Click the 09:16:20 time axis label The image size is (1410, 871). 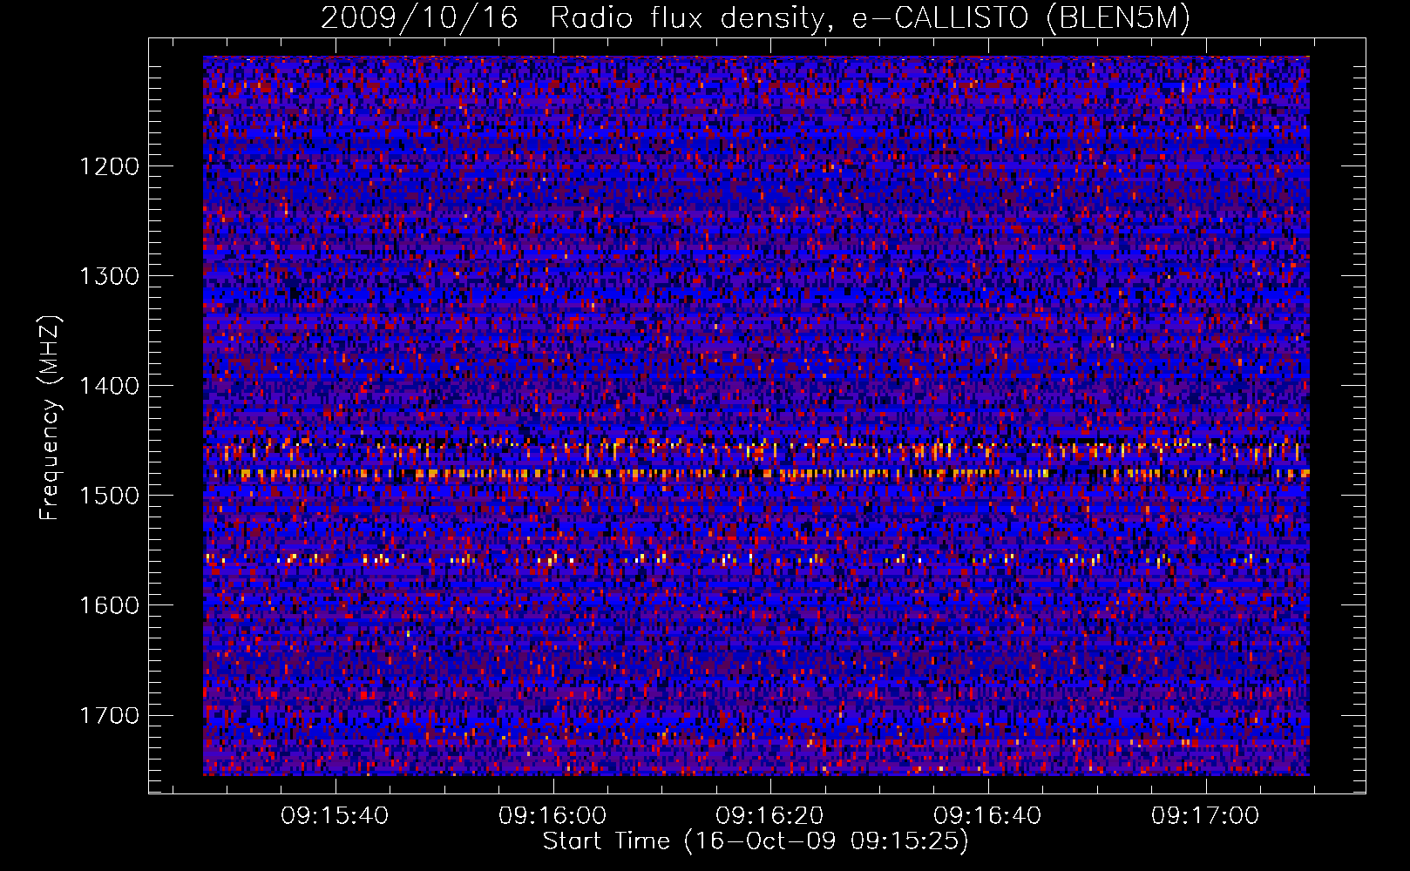click(x=769, y=816)
